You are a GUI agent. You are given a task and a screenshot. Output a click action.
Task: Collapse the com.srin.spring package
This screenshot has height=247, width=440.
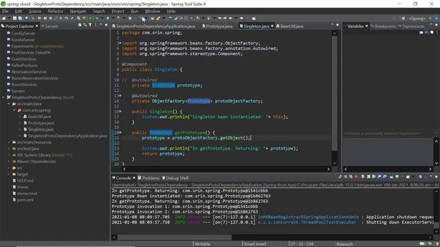(x=14, y=110)
